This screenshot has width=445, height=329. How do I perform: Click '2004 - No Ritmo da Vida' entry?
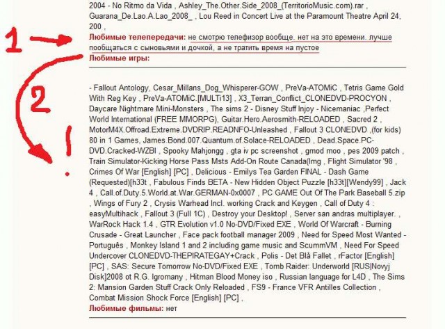click(130, 6)
